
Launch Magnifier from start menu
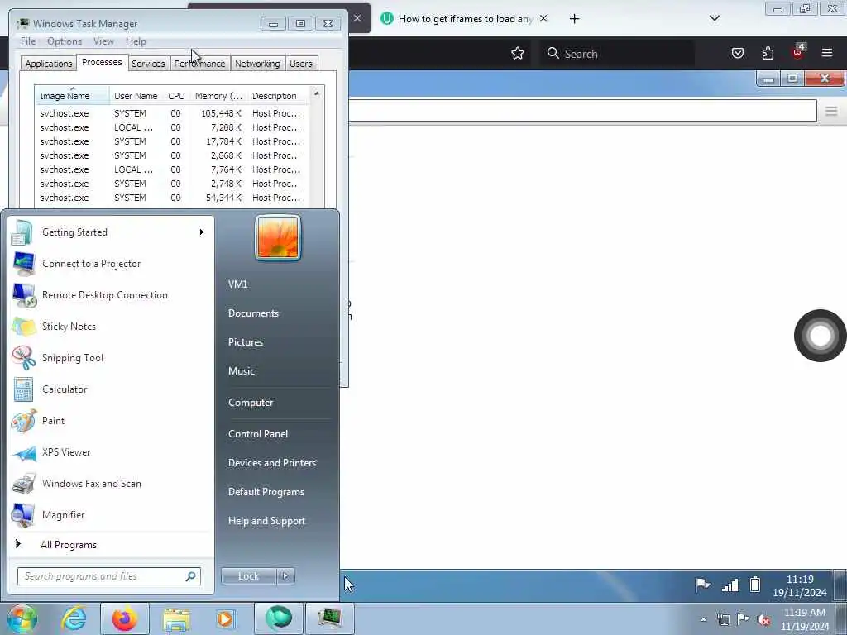pos(111,514)
